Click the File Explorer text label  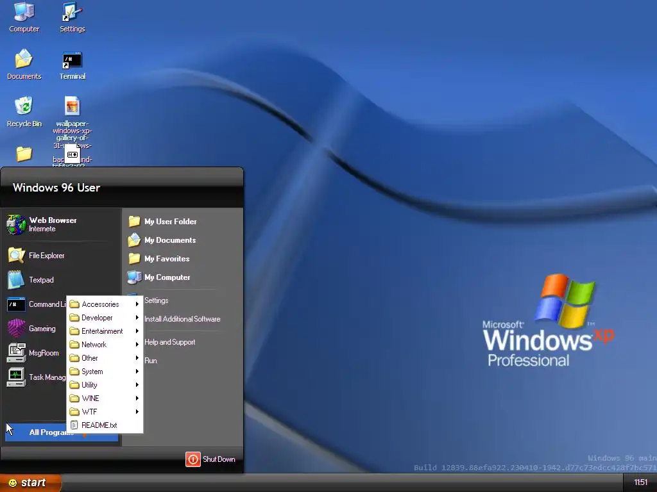[46, 255]
